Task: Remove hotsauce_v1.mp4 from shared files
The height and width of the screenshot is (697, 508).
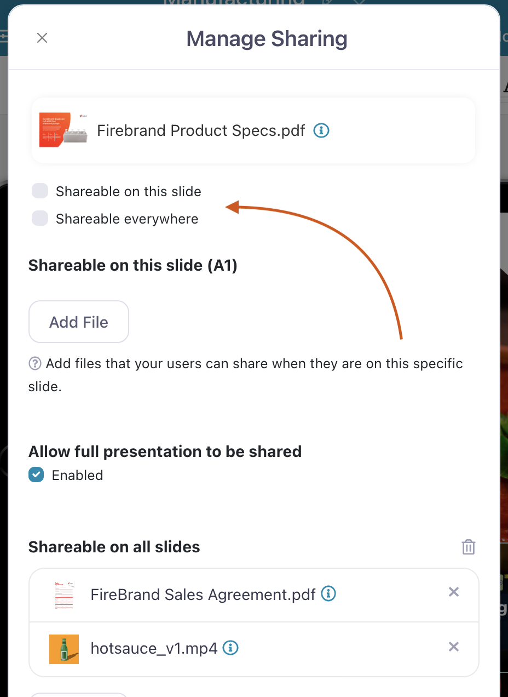Action: pyautogui.click(x=453, y=647)
